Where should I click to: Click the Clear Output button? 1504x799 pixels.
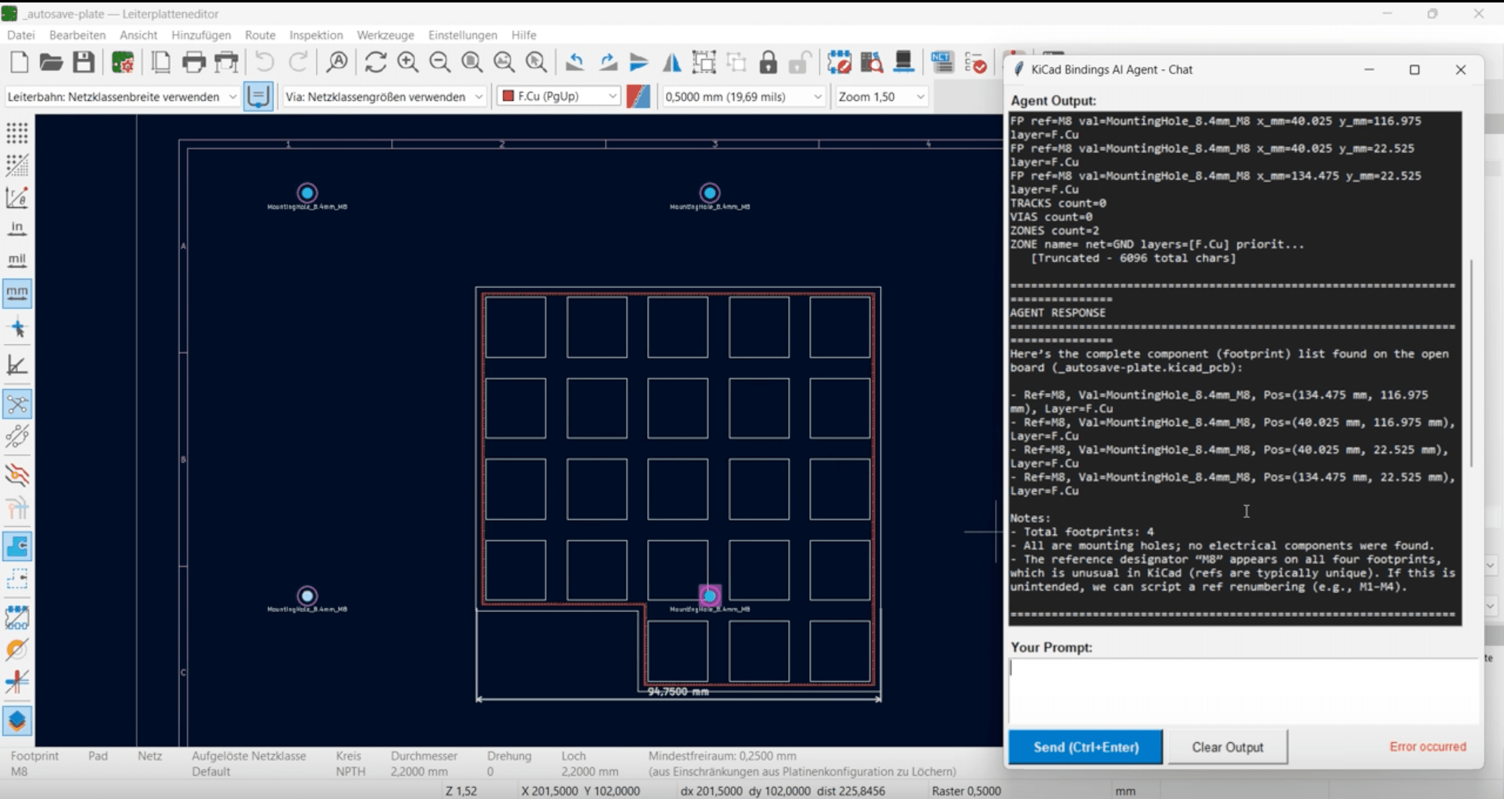point(1227,746)
